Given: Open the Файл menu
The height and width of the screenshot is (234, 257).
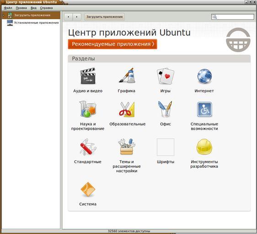Looking at the screenshot, I should tap(8, 8).
